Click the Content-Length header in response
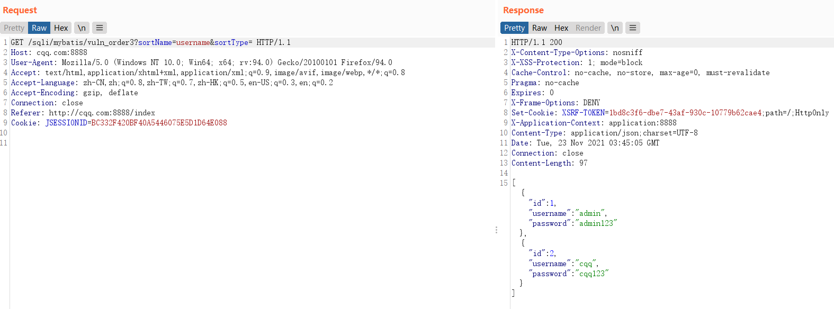The height and width of the screenshot is (309, 834). pos(549,163)
